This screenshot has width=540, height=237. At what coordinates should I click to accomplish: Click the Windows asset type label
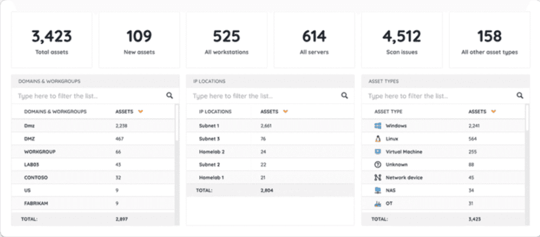[396, 126]
